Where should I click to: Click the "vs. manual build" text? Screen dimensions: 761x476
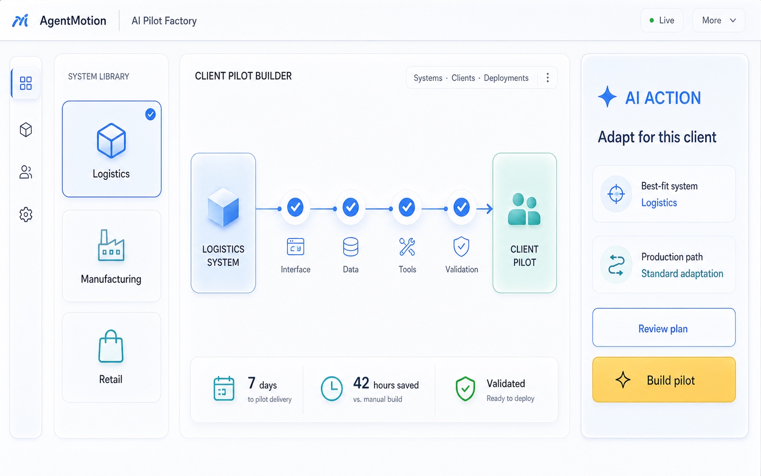378,399
